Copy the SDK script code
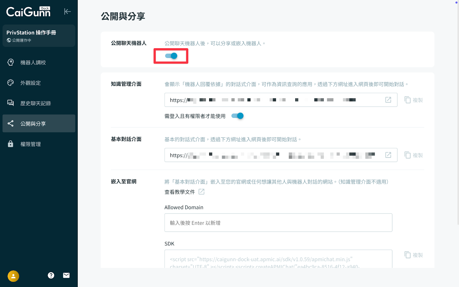 pos(413,255)
